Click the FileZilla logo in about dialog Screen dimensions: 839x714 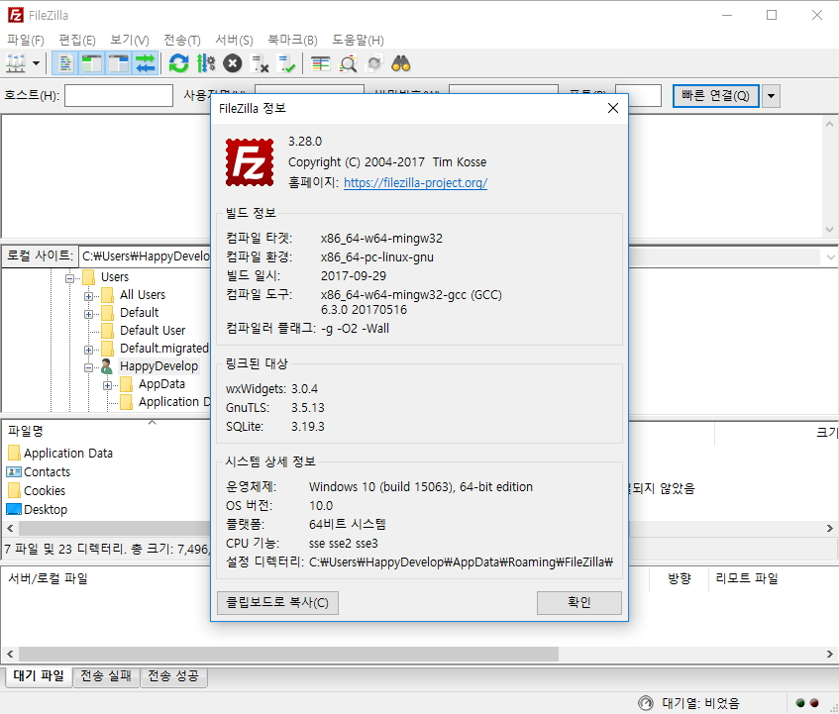(x=250, y=162)
